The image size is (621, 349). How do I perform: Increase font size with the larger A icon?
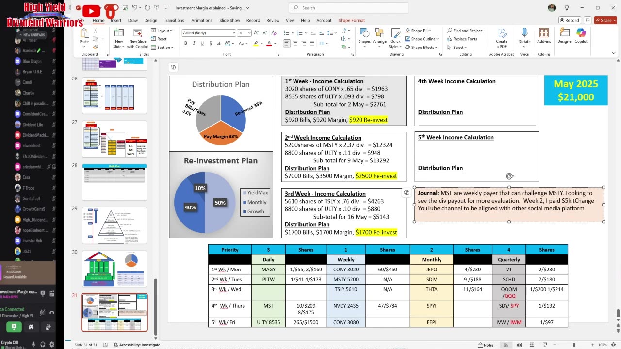pyautogui.click(x=256, y=33)
